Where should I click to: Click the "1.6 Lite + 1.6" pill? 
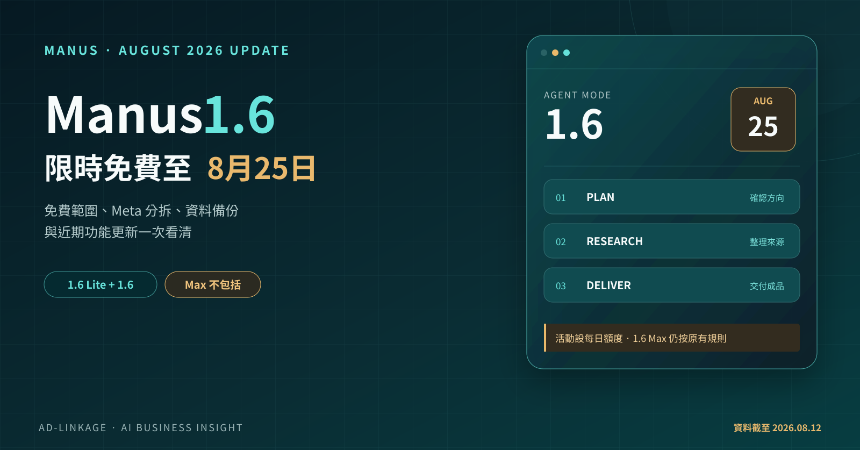pyautogui.click(x=101, y=284)
